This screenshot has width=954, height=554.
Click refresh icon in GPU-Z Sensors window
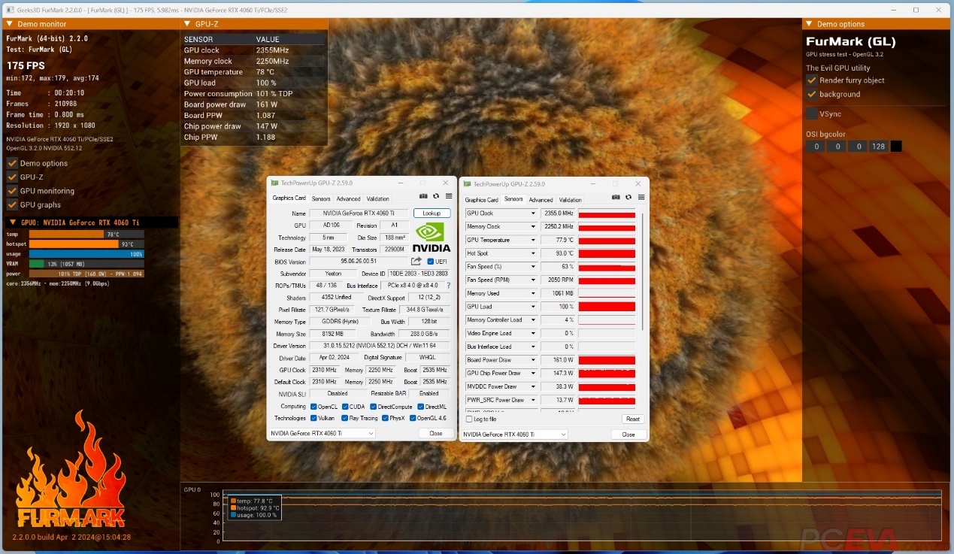[628, 197]
